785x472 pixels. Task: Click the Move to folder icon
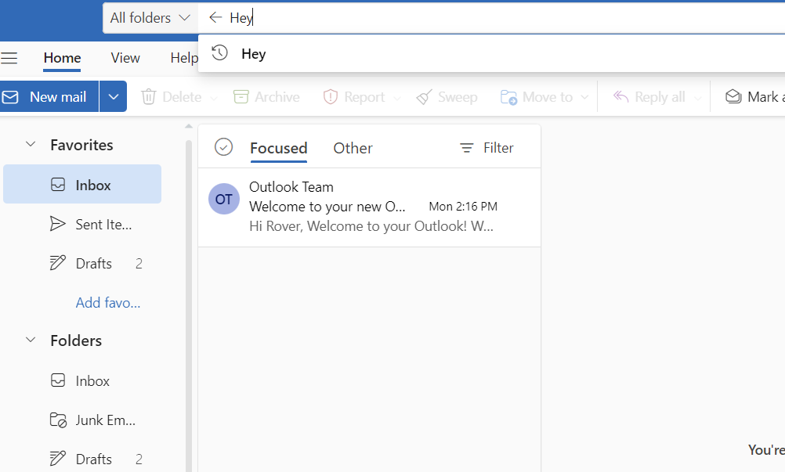coord(508,96)
